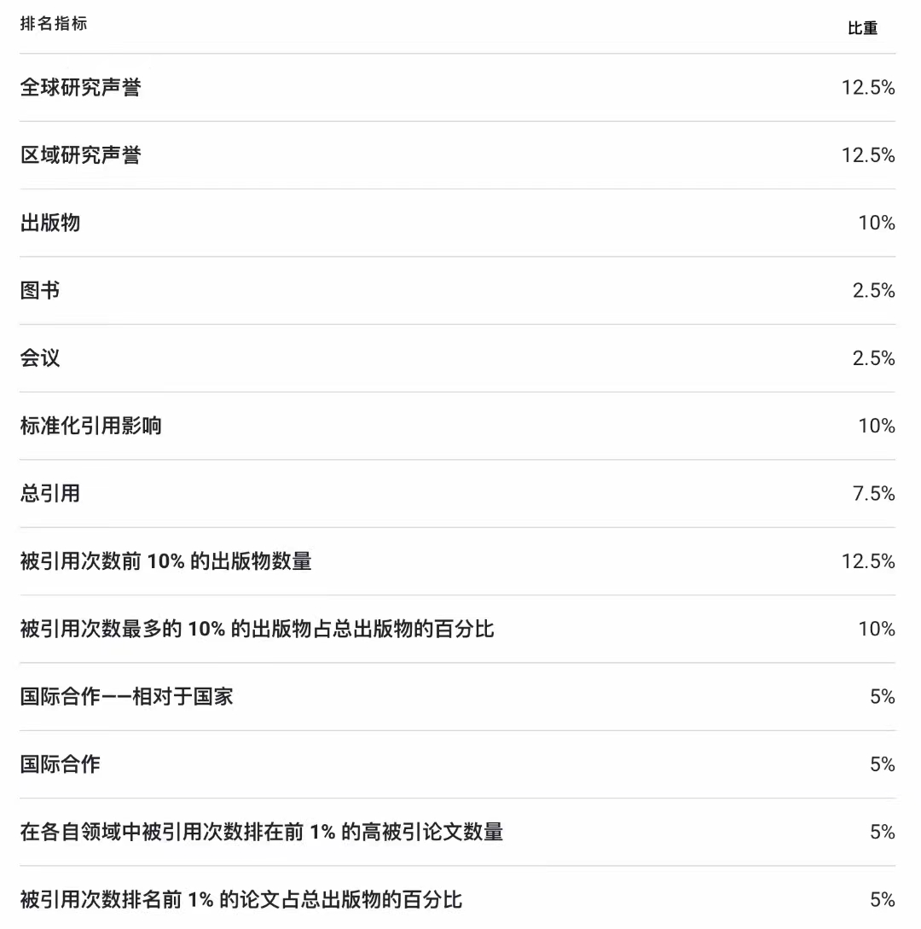
Task: Select 国际合作——相对于国家 indicator
Action: tap(126, 696)
